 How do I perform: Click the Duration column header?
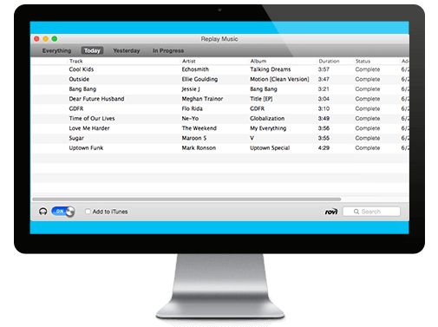coord(329,61)
